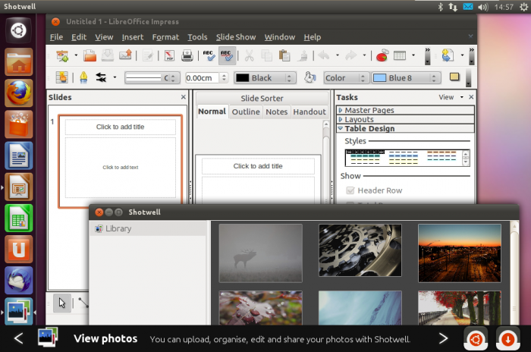Insert a chart with the Chart icon
Viewport: 531px width, 352px height.
[x=382, y=55]
